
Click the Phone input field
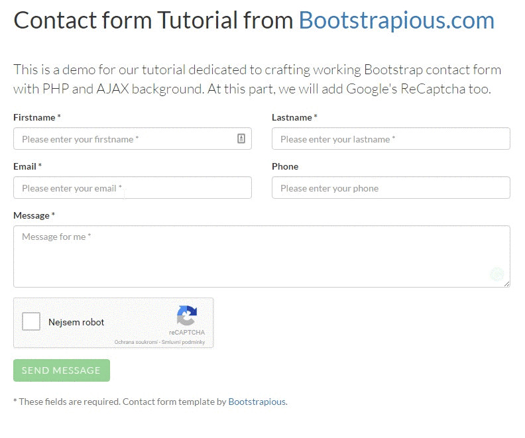(x=390, y=188)
